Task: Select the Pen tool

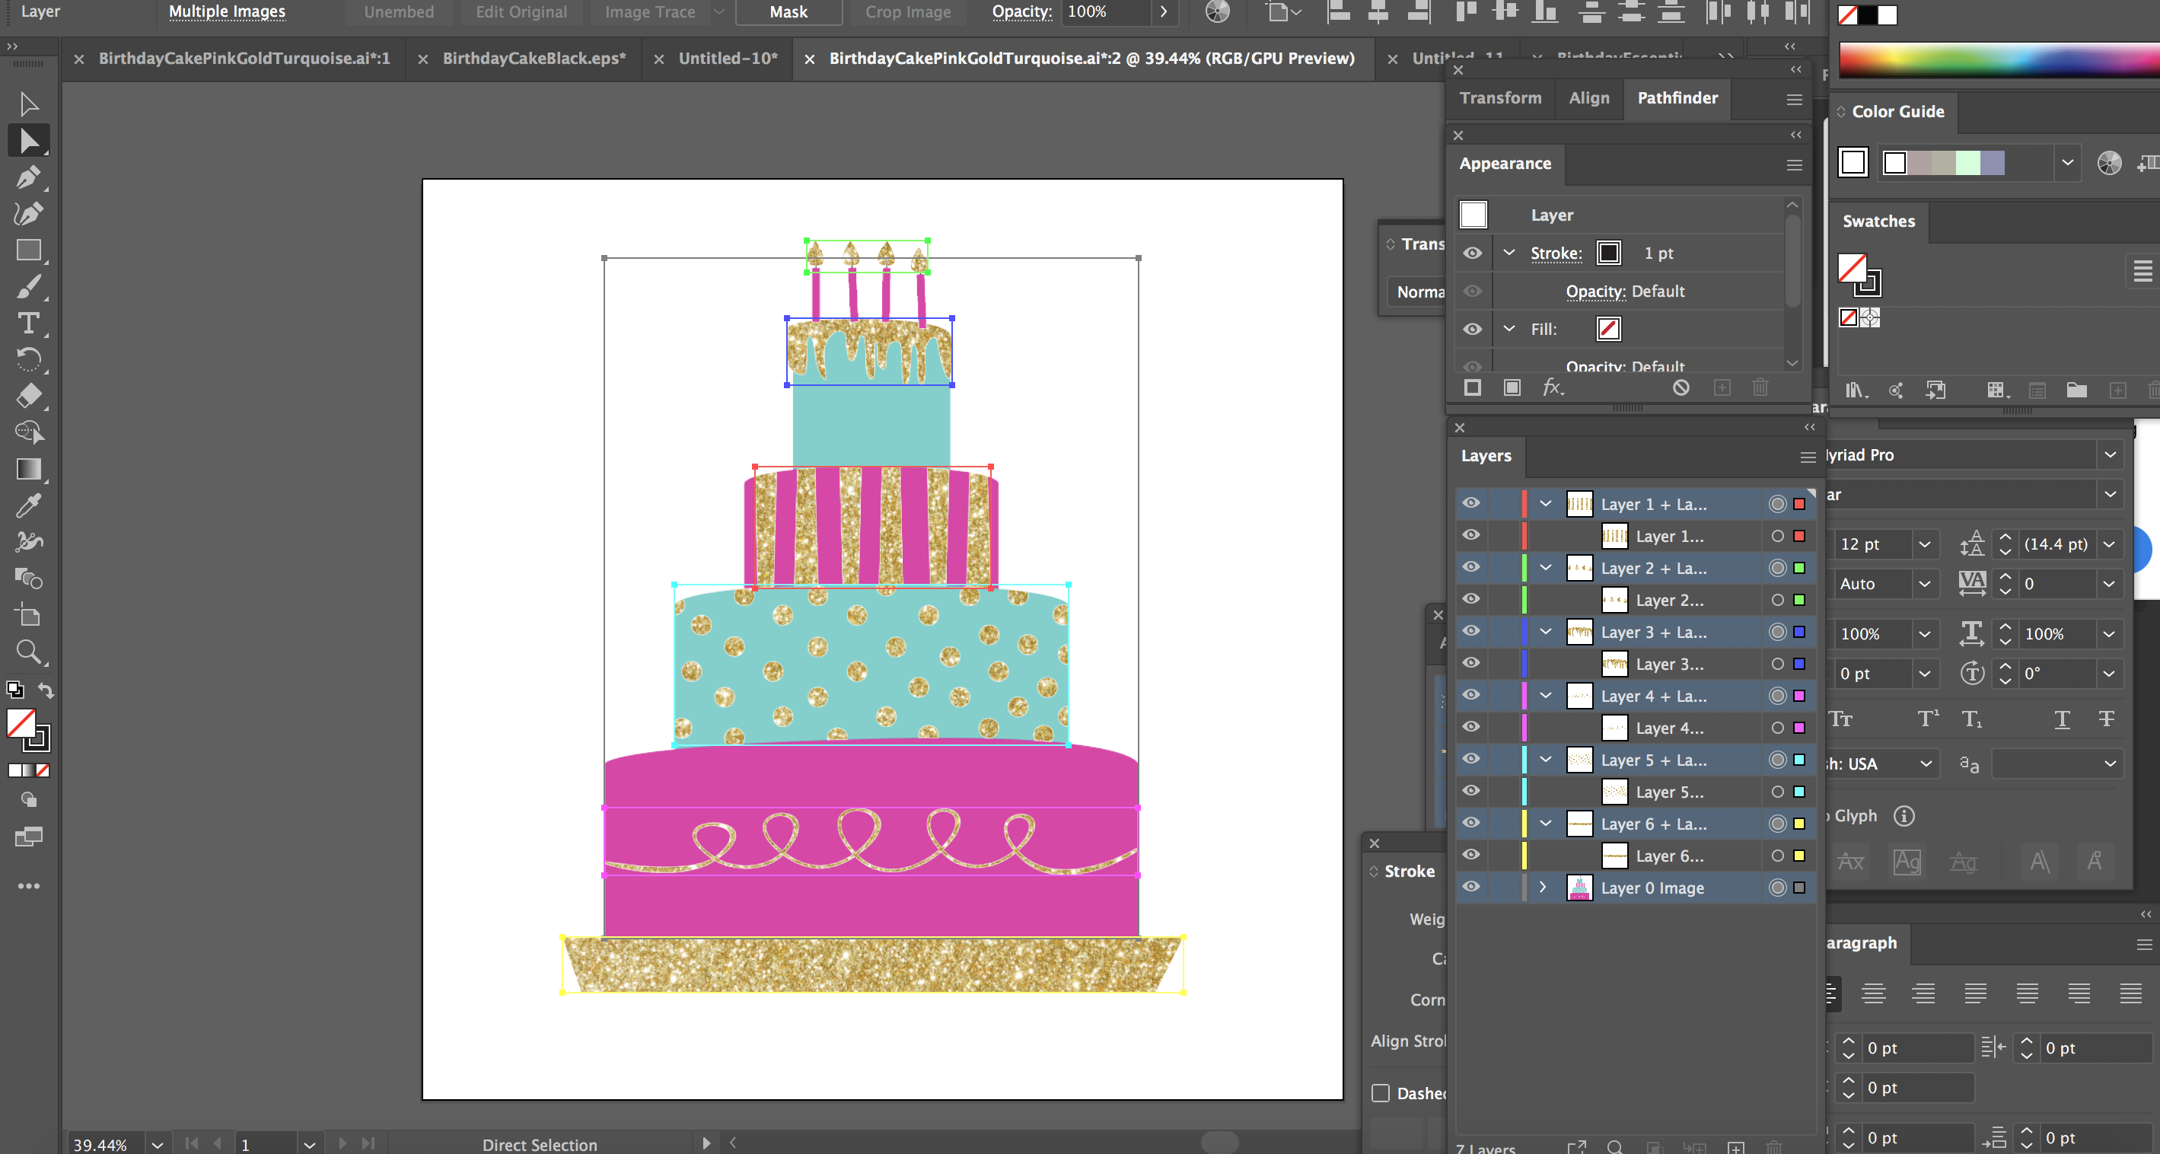Action: pos(27,177)
